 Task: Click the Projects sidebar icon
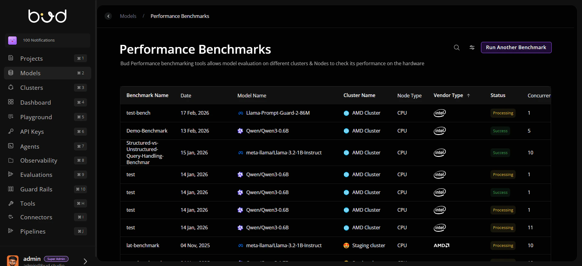(11, 58)
